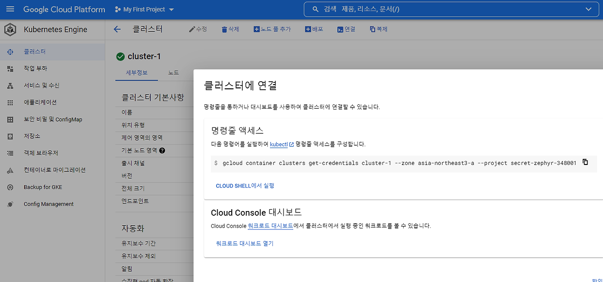This screenshot has width=603, height=282.
Task: Click the 유지보수 제외 row
Action: pos(155,256)
